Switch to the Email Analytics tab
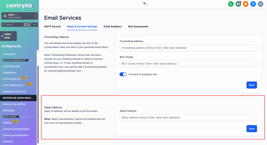Viewport: 267px width, 145px height. [113, 27]
